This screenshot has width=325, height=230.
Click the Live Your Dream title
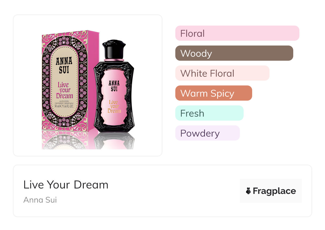pos(66,185)
